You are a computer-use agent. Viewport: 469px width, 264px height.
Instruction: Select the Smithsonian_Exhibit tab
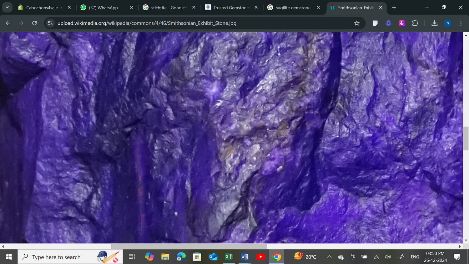356,8
